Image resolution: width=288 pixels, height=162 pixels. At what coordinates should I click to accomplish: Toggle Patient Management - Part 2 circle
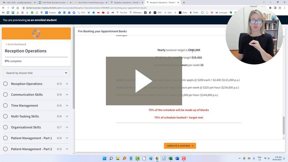(x=5, y=149)
